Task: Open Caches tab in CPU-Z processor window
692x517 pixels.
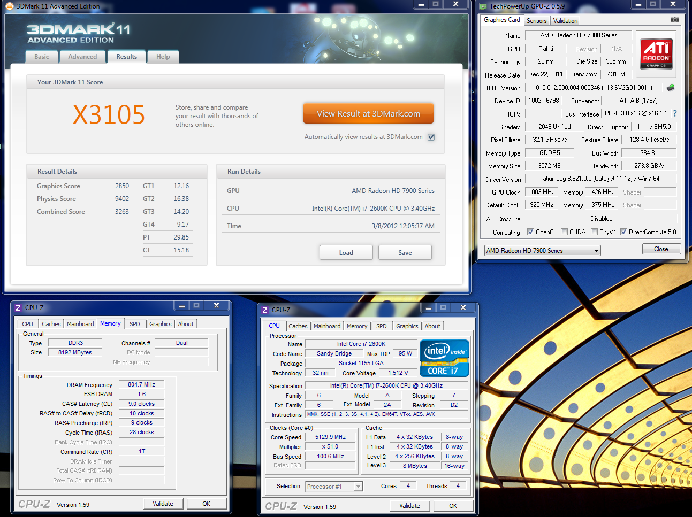Action: click(298, 326)
